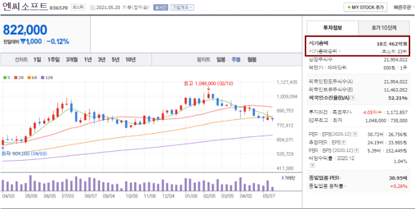This screenshot has height=209, width=415.
Task: Click the 최고 1,048,000 (02/10) chart marker
Action: tap(208, 83)
